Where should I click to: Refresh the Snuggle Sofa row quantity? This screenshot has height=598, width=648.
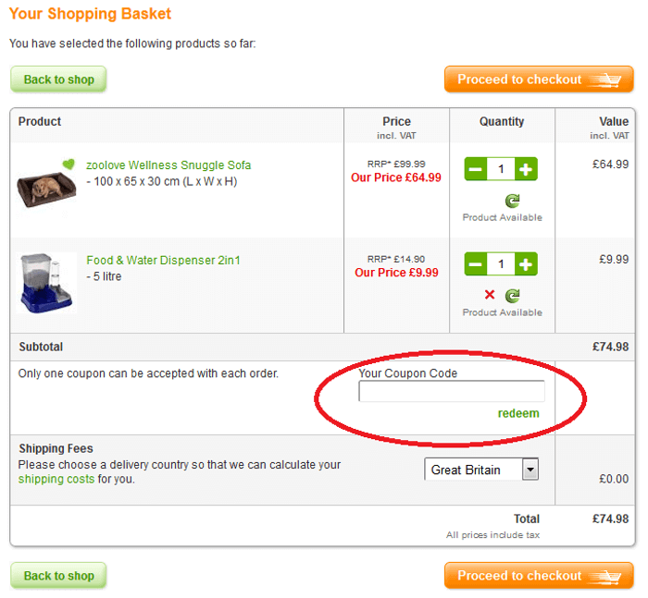coord(512,201)
